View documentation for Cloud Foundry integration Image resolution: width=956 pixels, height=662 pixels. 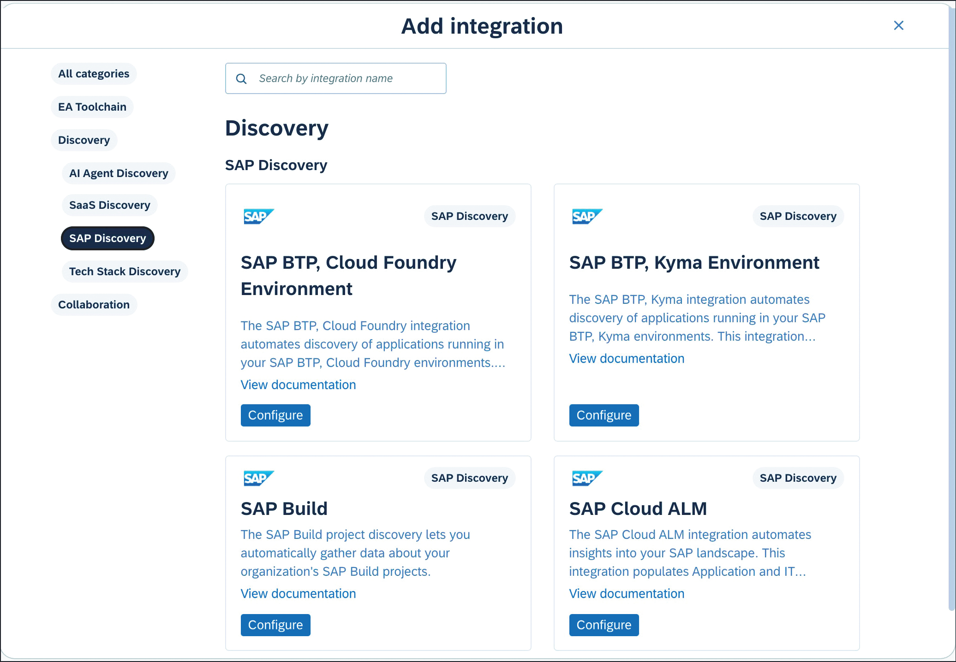[299, 385]
